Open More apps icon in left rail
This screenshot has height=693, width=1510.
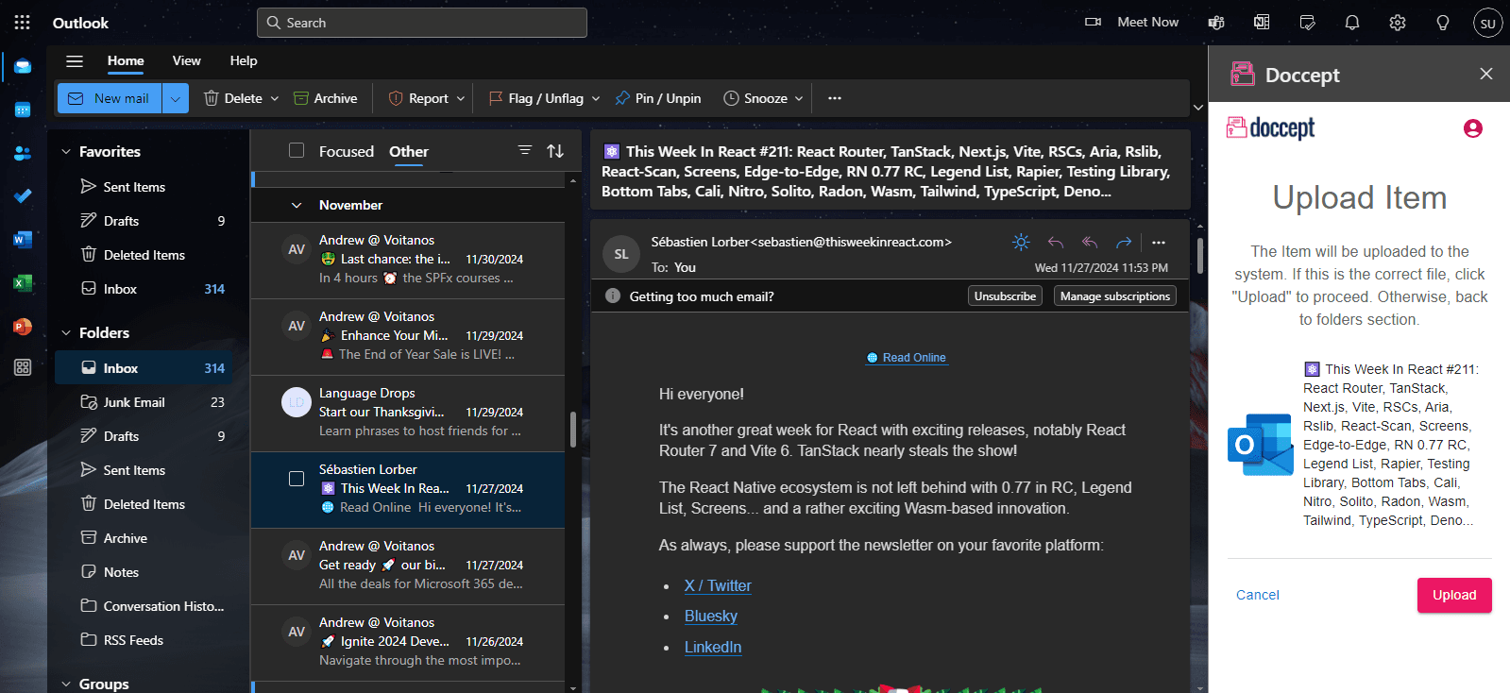click(23, 367)
